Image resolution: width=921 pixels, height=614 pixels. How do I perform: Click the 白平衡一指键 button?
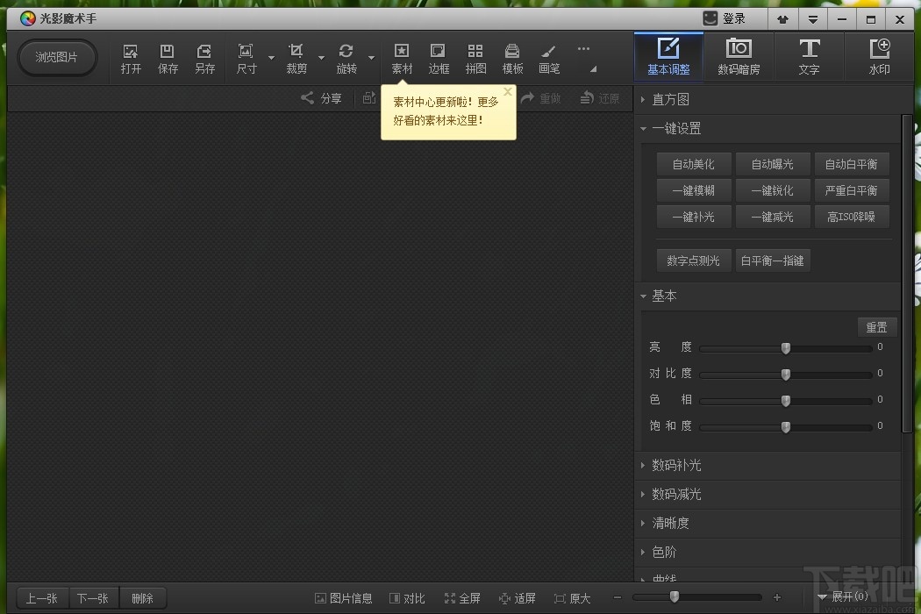(x=773, y=261)
